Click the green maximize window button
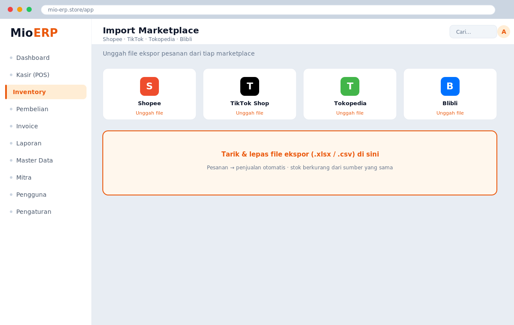 point(29,9)
